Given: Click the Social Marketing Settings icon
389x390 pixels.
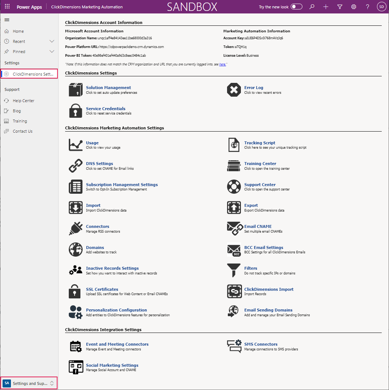Looking at the screenshot, I should click(76, 367).
